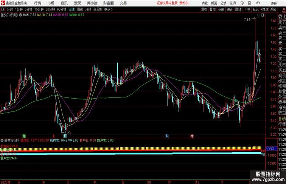Click the 机构买: 18717382.00 value
Screen dimensions: 286x184
click(x=34, y=141)
